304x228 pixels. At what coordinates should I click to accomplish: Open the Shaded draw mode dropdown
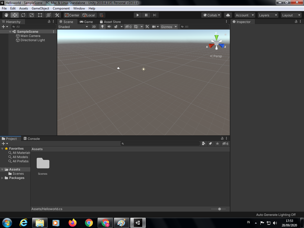click(x=73, y=27)
